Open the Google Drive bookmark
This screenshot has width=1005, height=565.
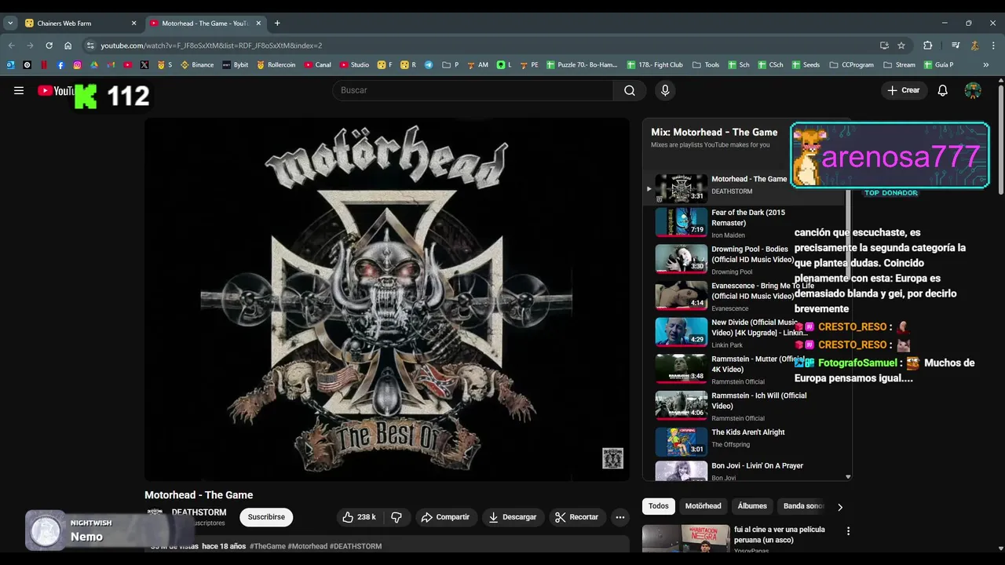(94, 65)
